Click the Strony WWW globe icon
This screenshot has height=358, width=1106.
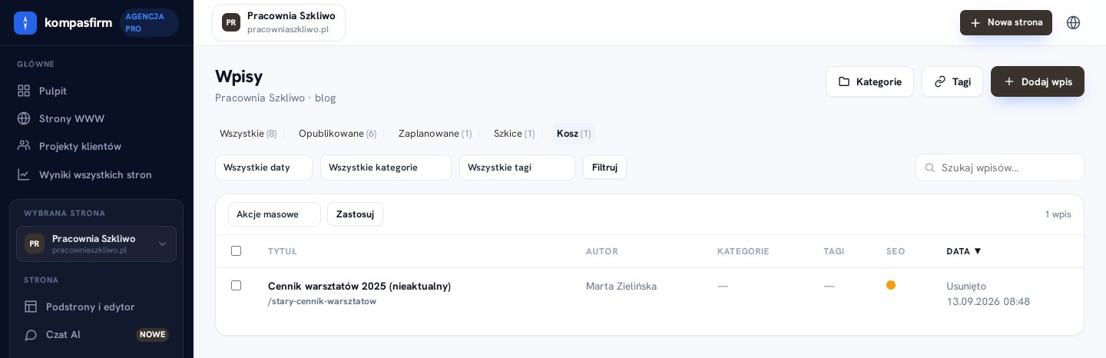pos(24,118)
